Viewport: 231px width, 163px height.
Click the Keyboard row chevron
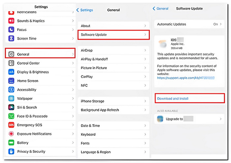click(x=145, y=134)
